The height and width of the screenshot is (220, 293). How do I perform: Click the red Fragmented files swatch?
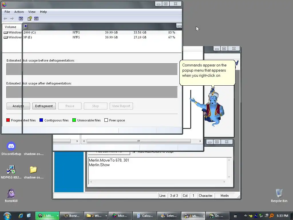coord(8,120)
